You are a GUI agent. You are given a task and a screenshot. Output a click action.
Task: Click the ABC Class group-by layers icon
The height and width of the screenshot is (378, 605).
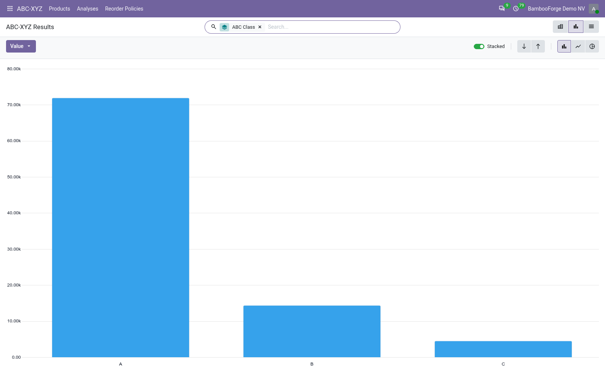pos(225,27)
